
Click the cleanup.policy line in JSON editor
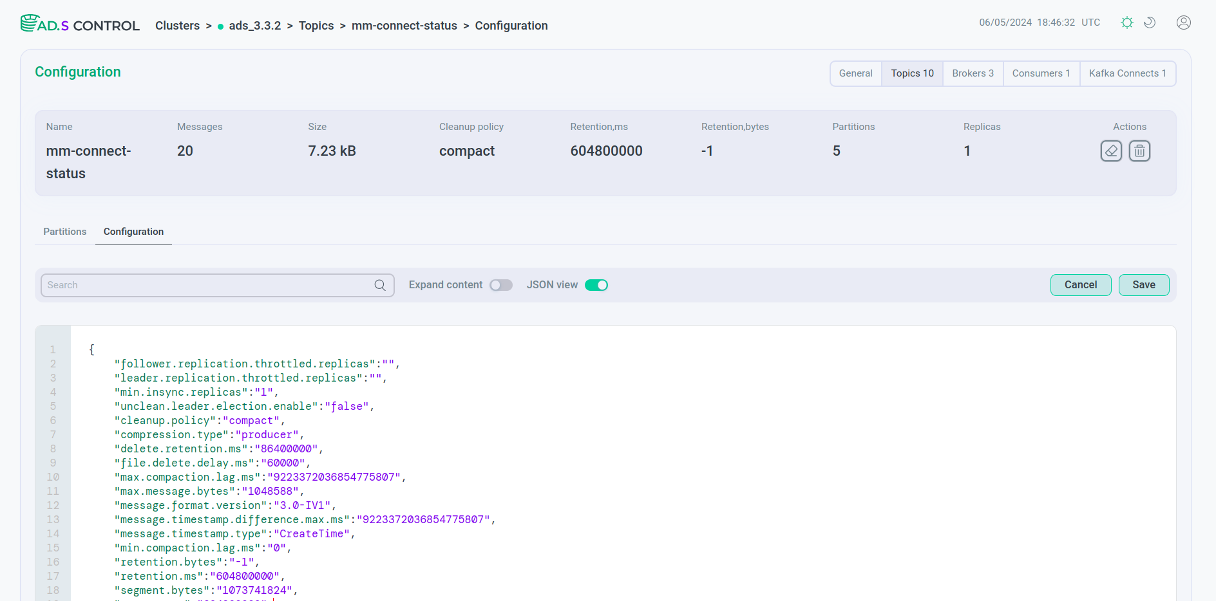[200, 420]
